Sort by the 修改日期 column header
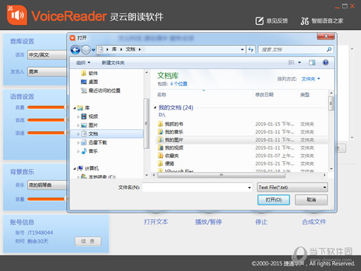The image size is (361, 271). [x=265, y=94]
